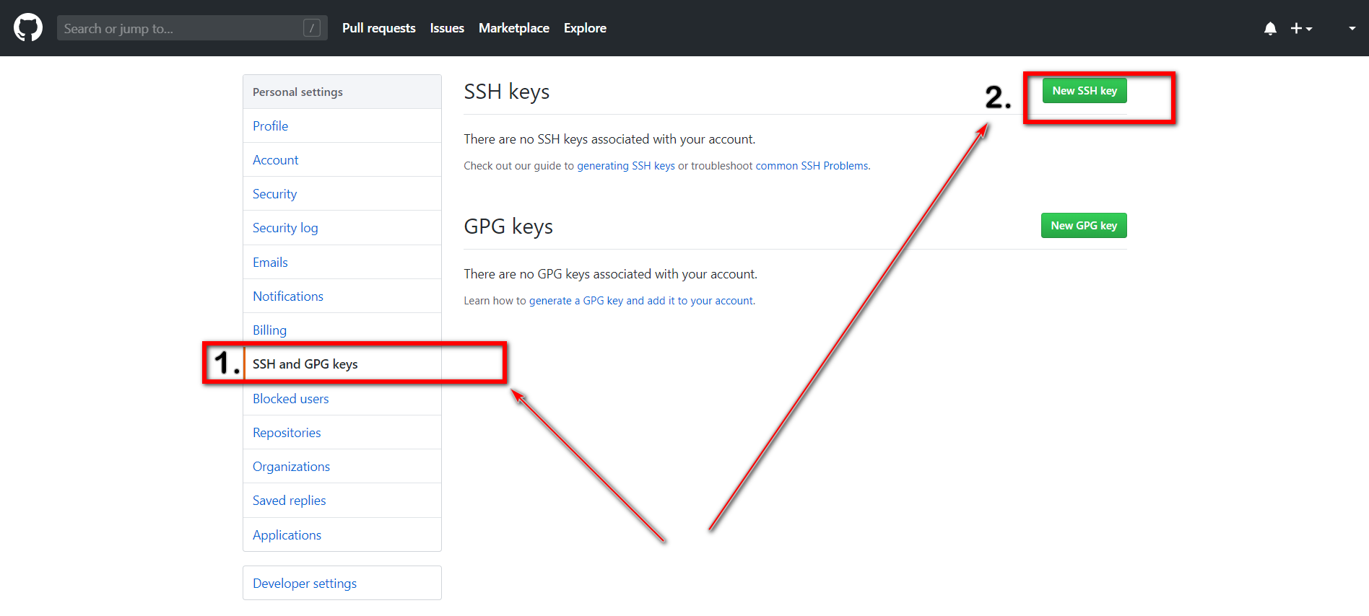Open Explore in the header
Image resolution: width=1369 pixels, height=616 pixels.
[585, 28]
